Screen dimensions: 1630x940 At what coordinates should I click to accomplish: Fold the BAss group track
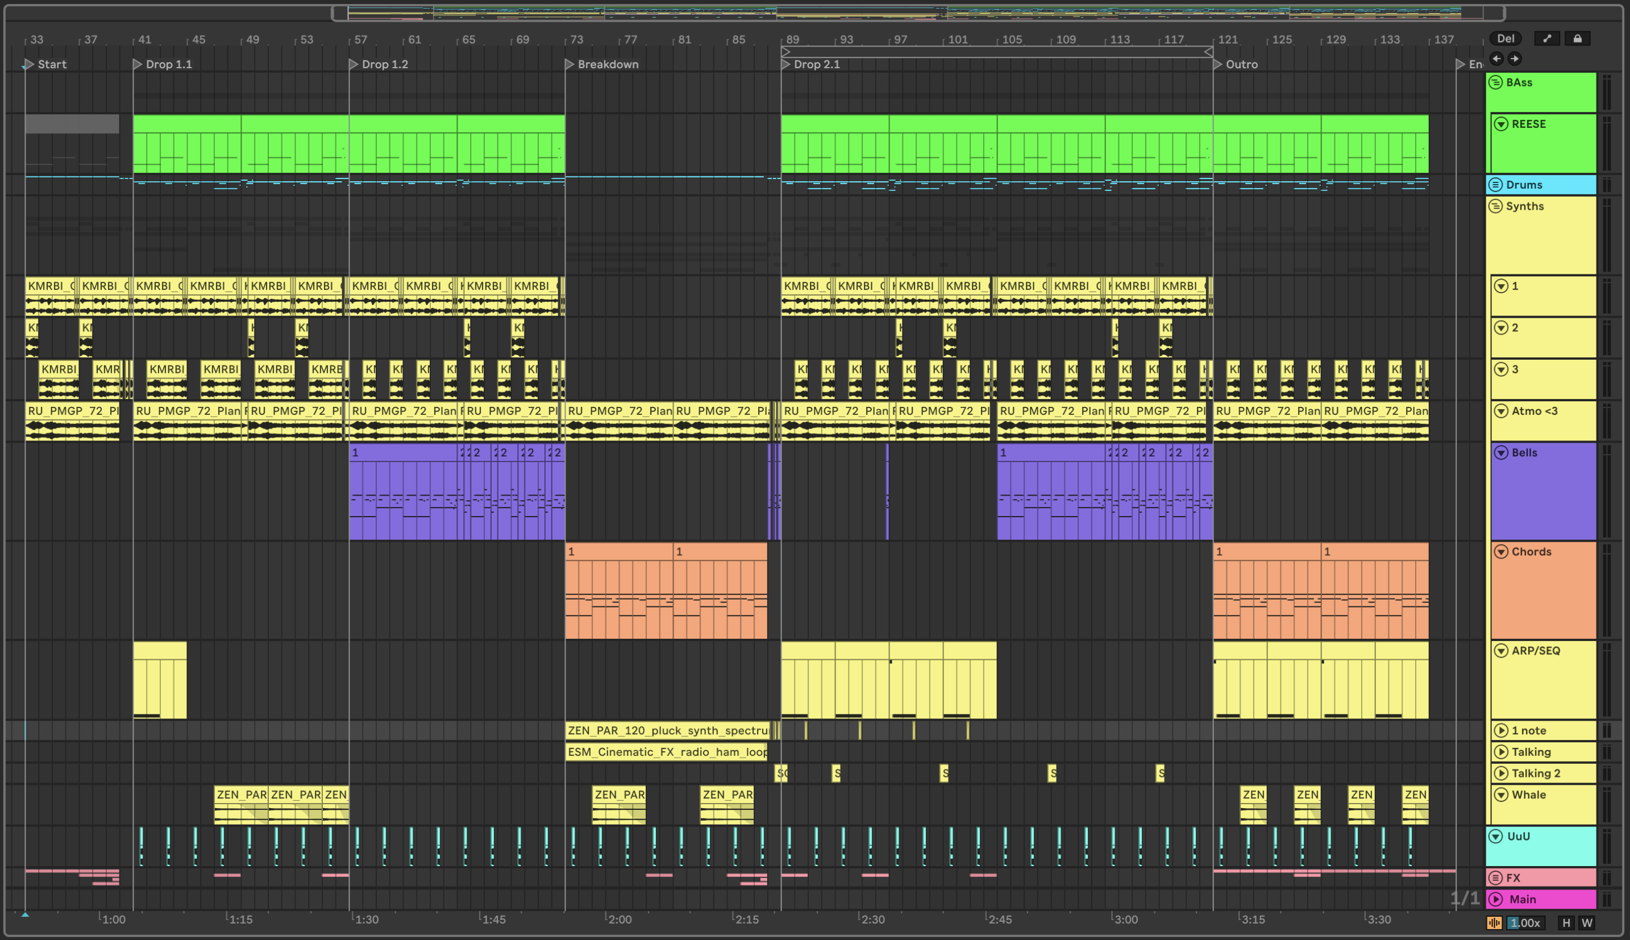tap(1496, 82)
